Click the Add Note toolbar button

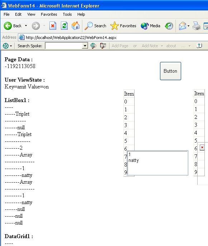(150, 46)
